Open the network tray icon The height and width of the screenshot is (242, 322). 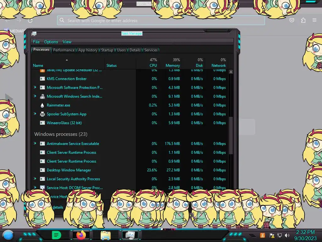(280, 235)
